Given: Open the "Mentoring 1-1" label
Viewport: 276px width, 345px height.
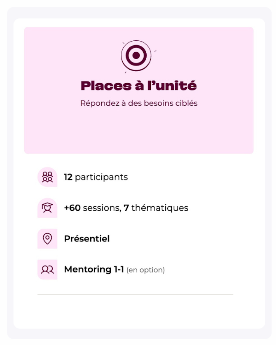Looking at the screenshot, I should click(94, 269).
